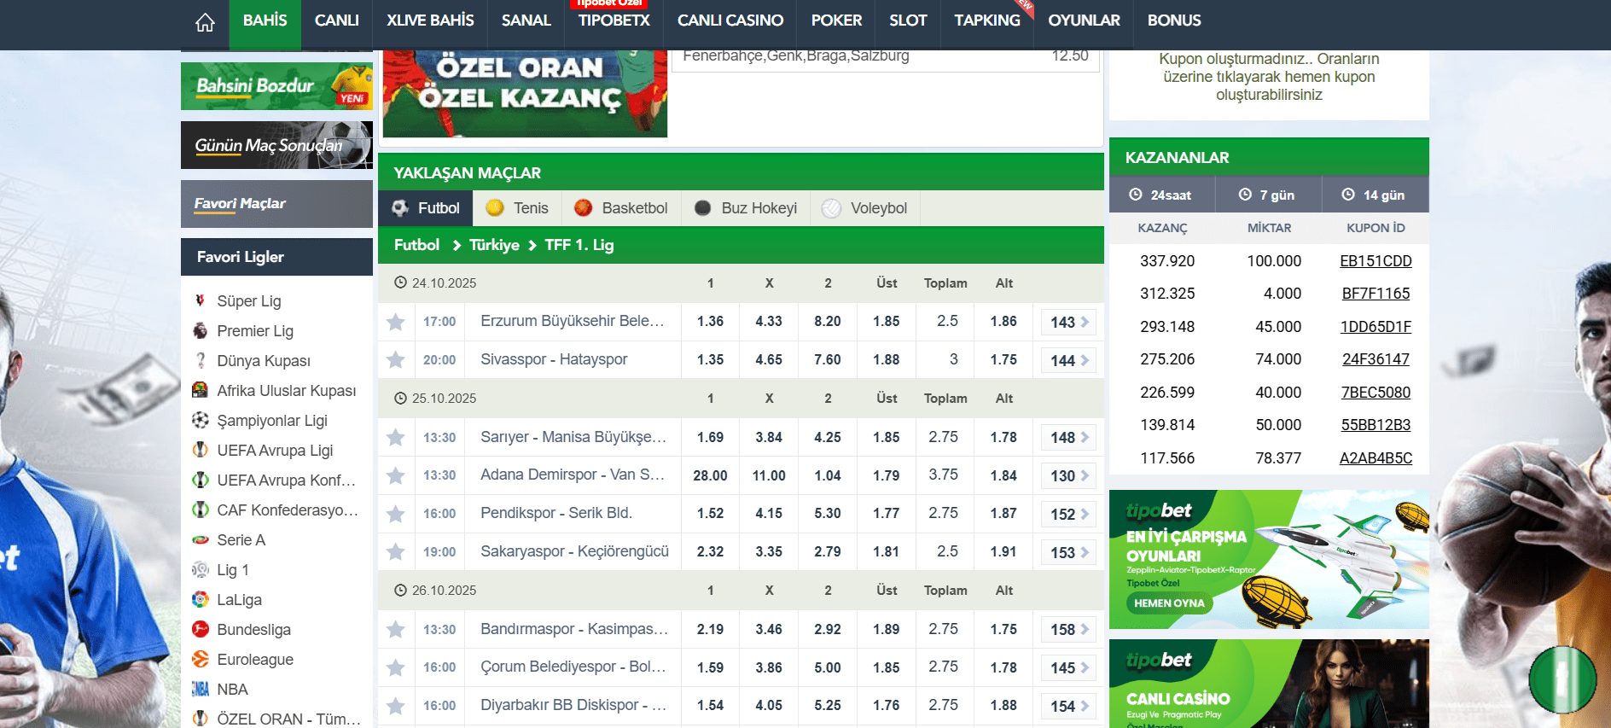Switch to the Basketbol sport tab

click(x=621, y=208)
